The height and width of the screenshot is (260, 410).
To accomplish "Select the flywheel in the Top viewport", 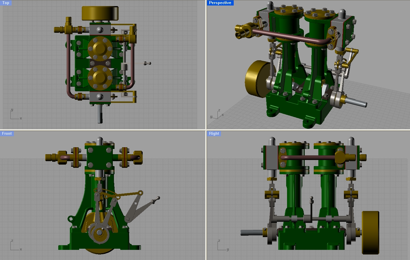I will click(x=100, y=13).
